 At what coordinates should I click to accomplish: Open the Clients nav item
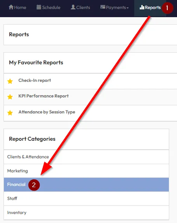pyautogui.click(x=81, y=7)
